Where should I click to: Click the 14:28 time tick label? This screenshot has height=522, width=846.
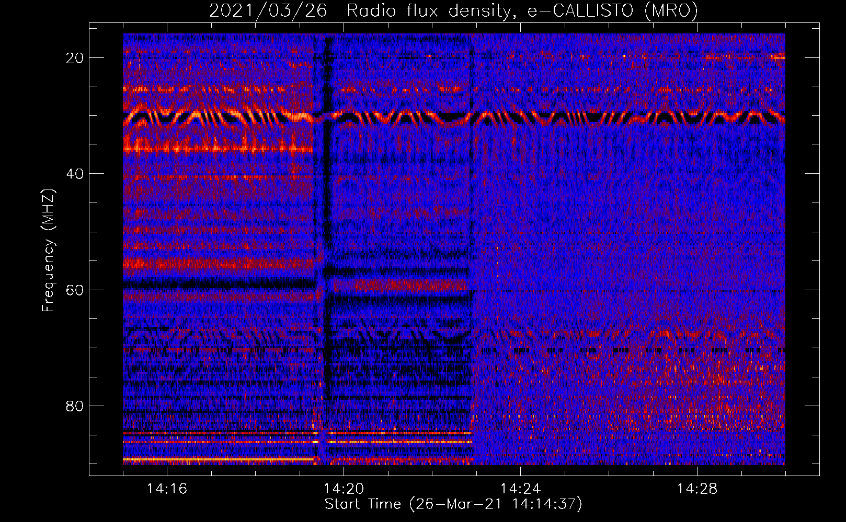pos(697,489)
